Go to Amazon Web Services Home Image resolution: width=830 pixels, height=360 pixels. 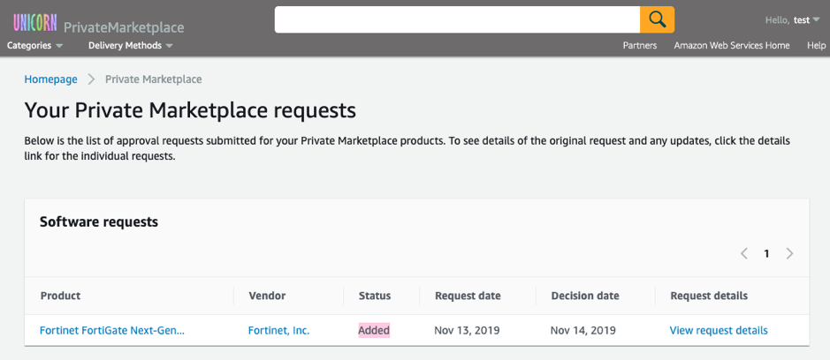732,46
